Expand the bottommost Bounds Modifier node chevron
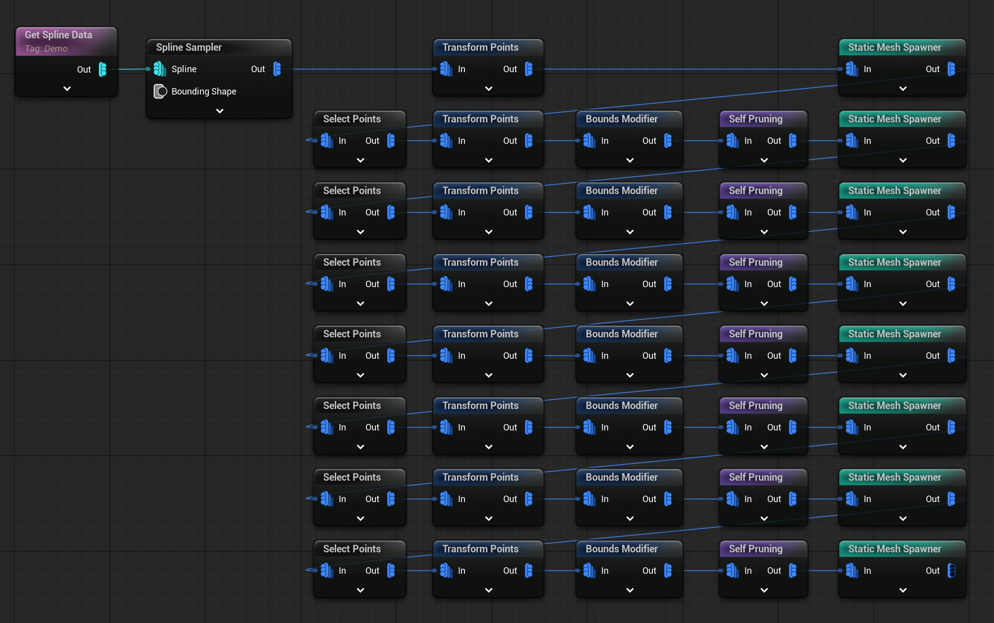 (x=630, y=590)
